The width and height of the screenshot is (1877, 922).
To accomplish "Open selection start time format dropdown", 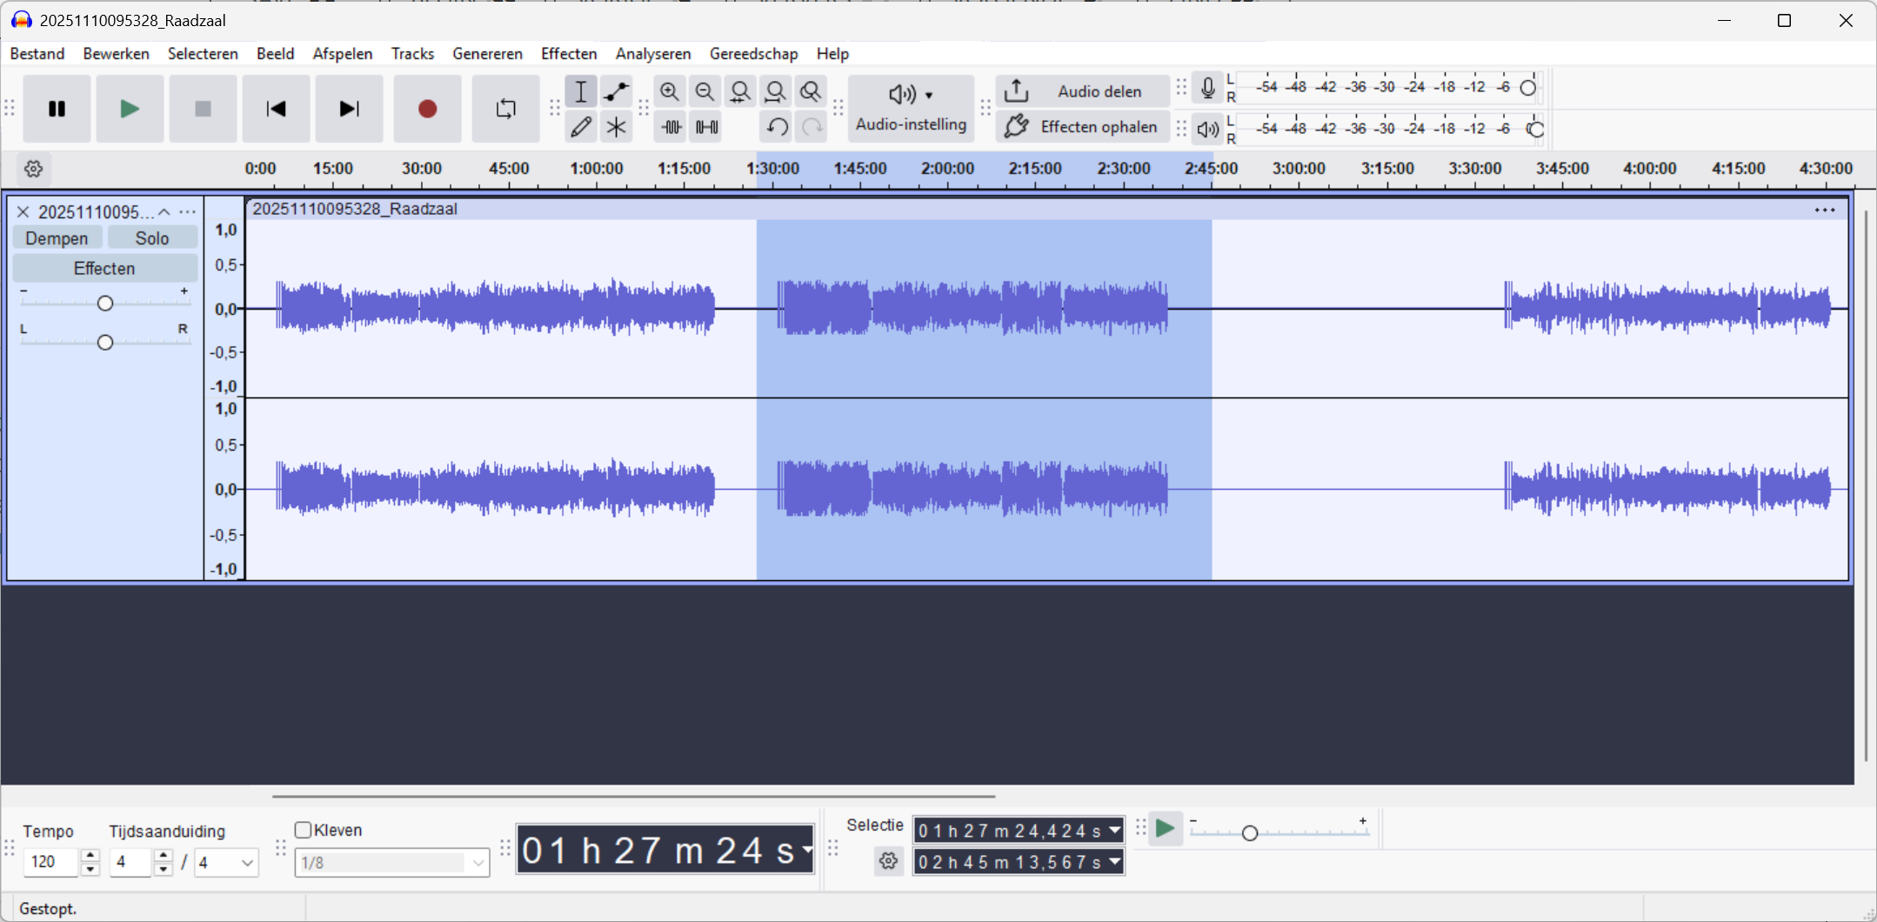I will [1114, 831].
